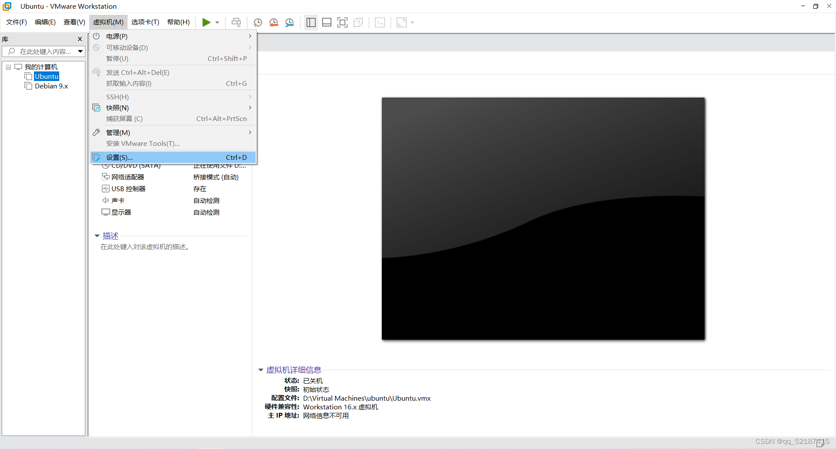Open 快照(N) submenu
The height and width of the screenshot is (449, 836).
tap(173, 108)
